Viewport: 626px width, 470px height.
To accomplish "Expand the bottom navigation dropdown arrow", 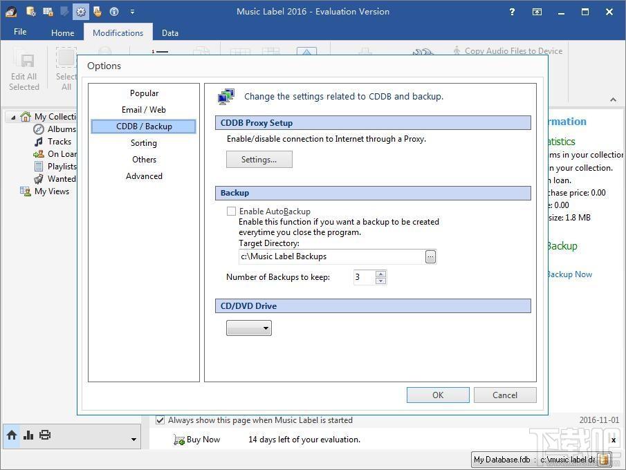I will pos(134,440).
